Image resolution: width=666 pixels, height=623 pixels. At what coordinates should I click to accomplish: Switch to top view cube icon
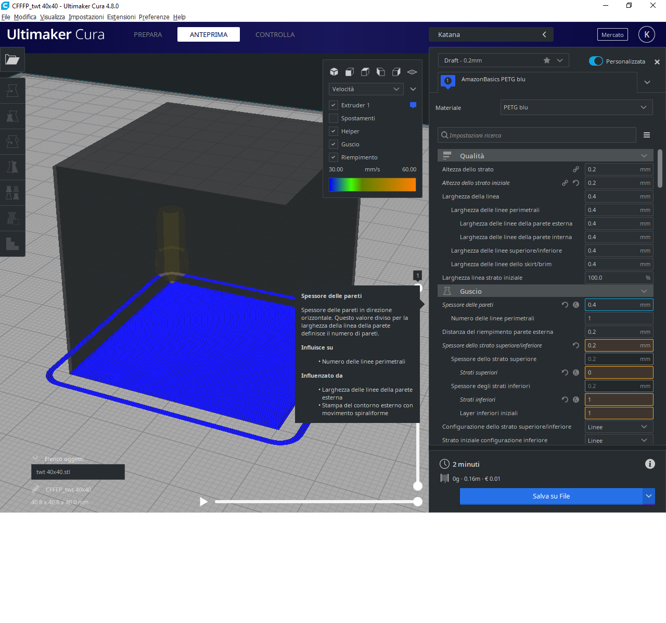[365, 72]
